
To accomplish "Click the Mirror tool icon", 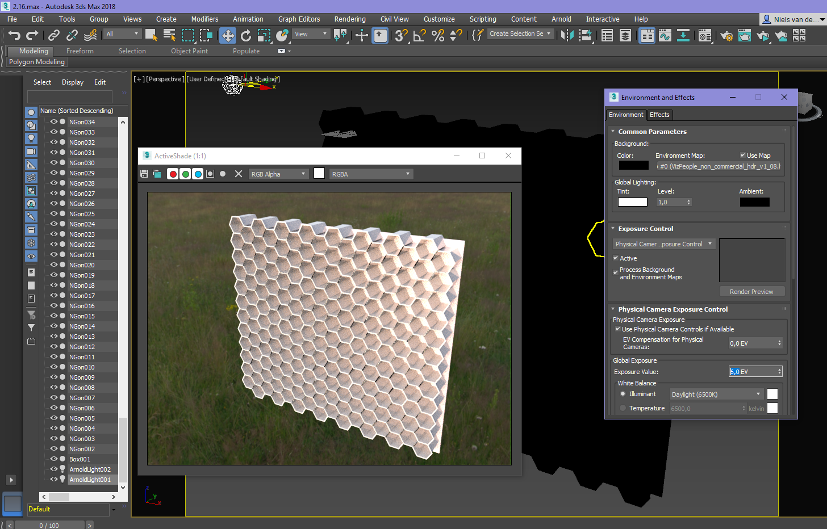I will (567, 36).
